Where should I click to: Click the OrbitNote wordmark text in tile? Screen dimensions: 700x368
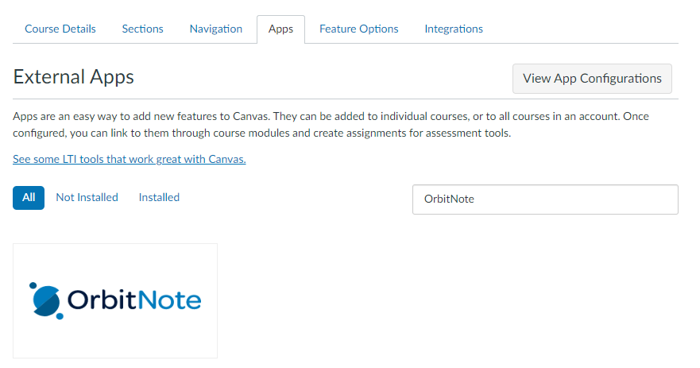133,300
